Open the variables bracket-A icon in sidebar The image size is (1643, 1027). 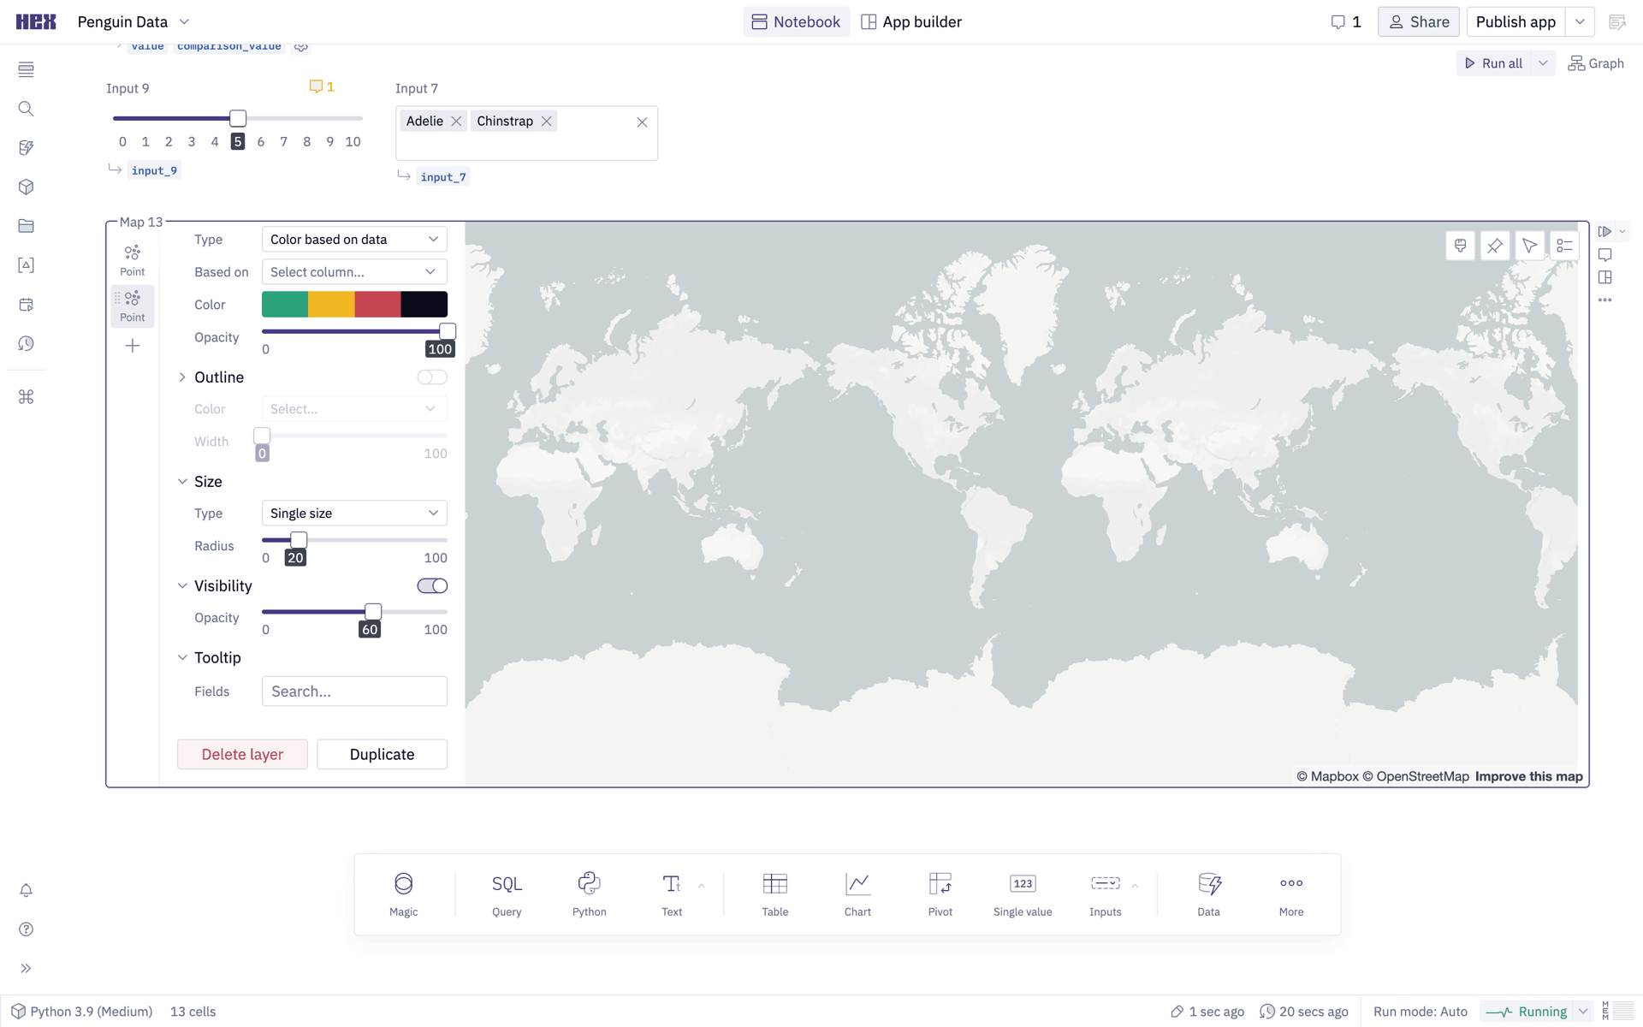point(26,265)
